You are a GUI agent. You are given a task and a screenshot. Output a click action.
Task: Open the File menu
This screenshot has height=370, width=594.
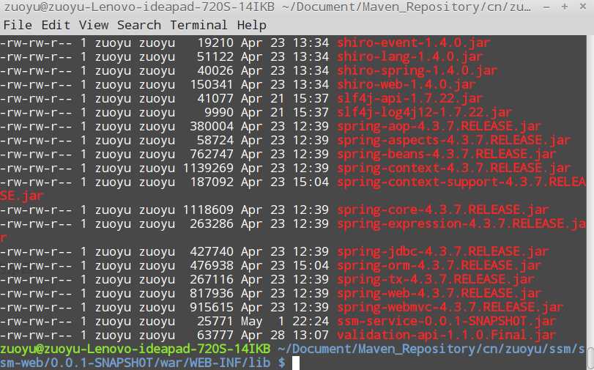click(x=18, y=25)
